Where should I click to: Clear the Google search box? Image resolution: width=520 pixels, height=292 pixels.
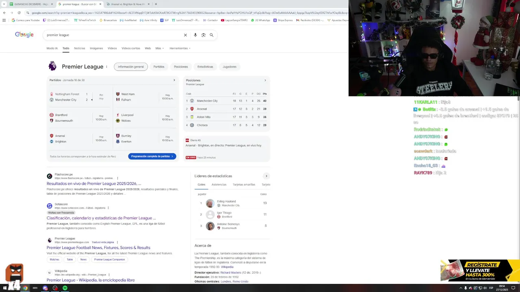pyautogui.click(x=185, y=35)
